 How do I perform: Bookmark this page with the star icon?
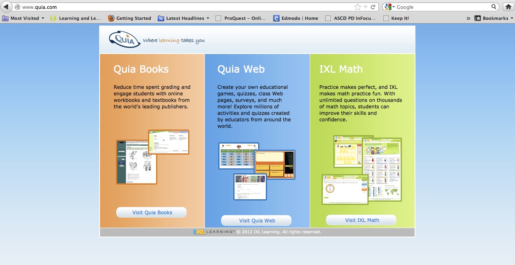pyautogui.click(x=357, y=7)
